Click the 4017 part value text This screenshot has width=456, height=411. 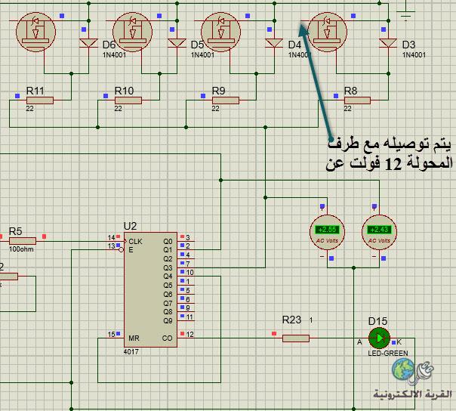(131, 352)
